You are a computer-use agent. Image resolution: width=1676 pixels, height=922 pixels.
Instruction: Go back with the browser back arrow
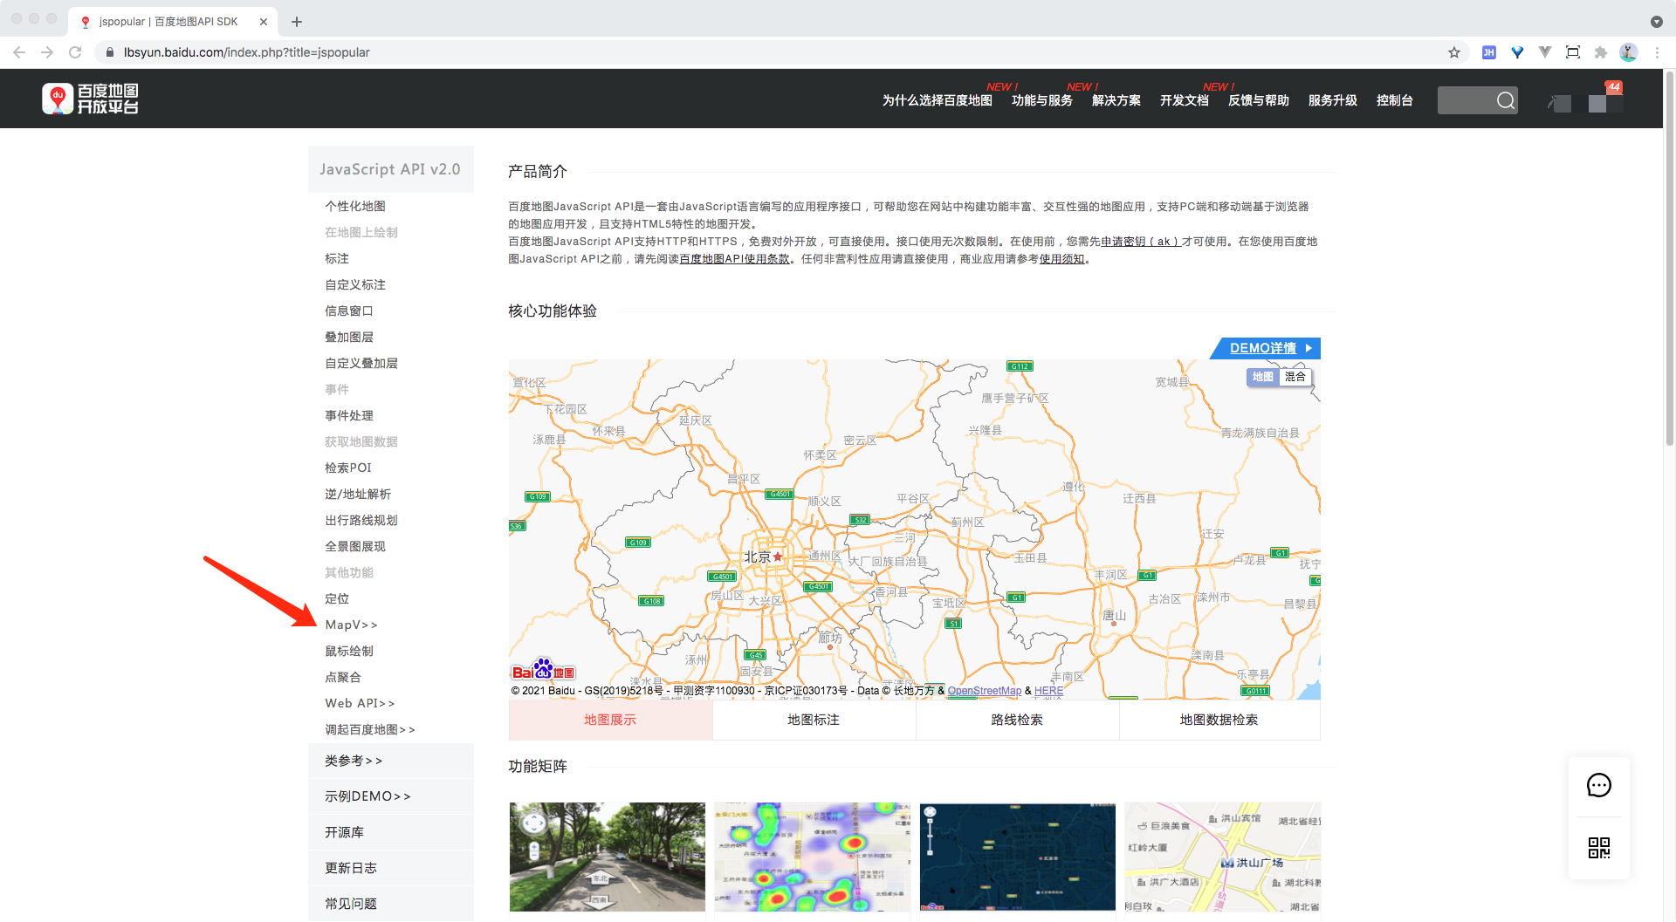pyautogui.click(x=19, y=52)
